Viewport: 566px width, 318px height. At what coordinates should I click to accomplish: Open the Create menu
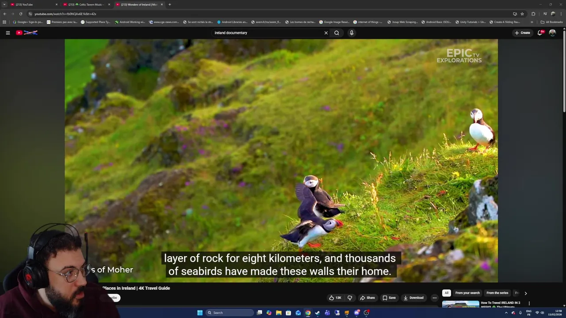pos(522,33)
